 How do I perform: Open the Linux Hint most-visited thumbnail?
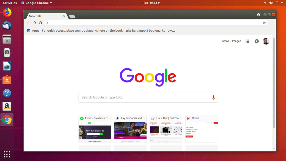coord(166,129)
